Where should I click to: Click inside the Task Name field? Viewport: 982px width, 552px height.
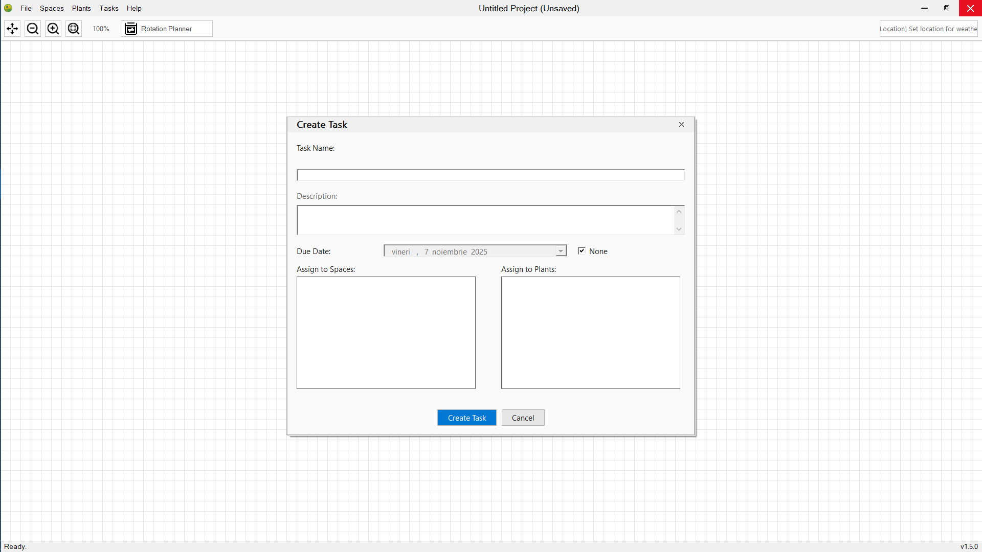coord(490,175)
